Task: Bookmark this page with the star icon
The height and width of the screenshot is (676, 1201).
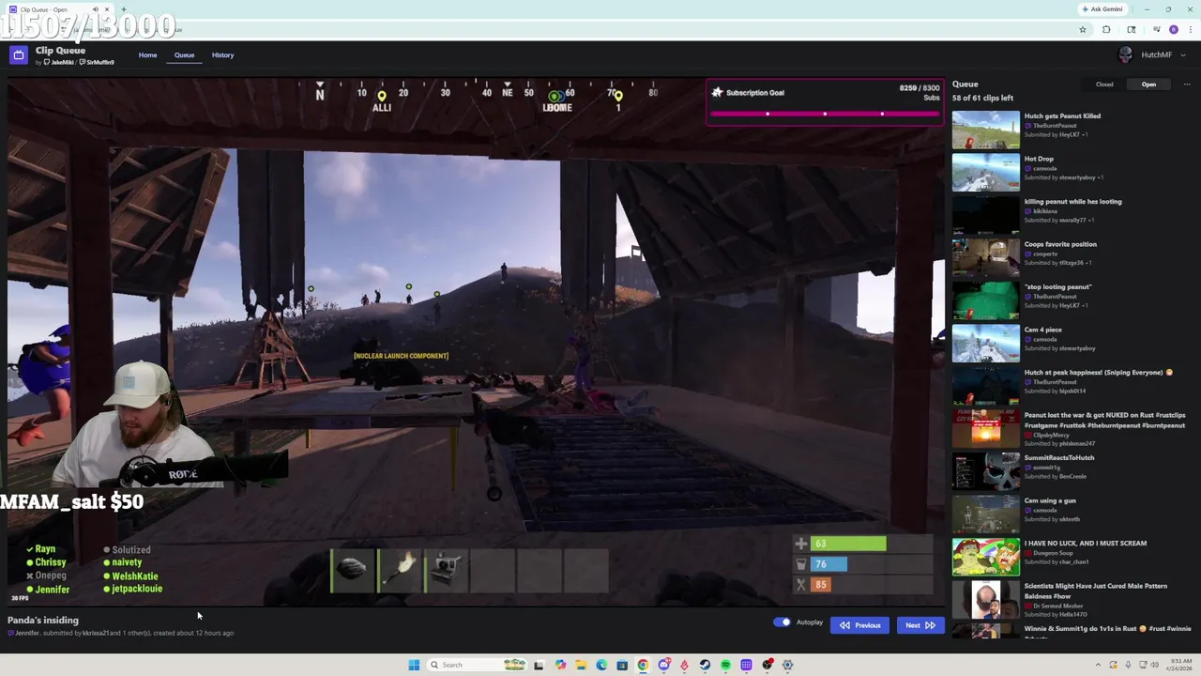Action: click(x=1083, y=29)
